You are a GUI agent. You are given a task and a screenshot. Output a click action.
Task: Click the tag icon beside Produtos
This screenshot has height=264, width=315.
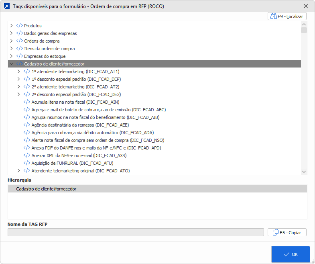20,26
